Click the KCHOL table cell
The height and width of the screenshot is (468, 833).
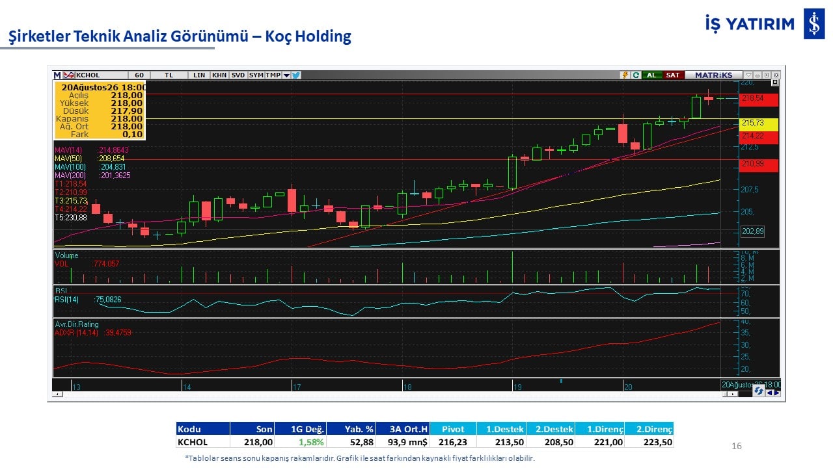click(x=203, y=442)
